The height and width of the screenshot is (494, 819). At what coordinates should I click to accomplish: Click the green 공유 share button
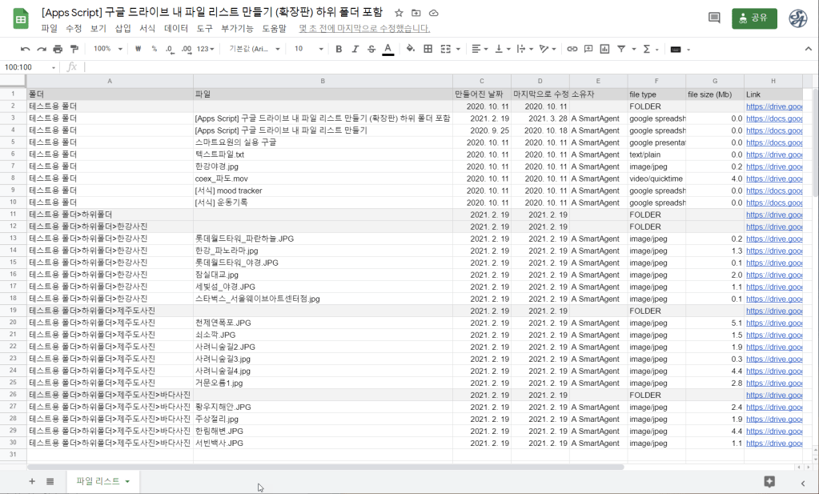(x=753, y=18)
